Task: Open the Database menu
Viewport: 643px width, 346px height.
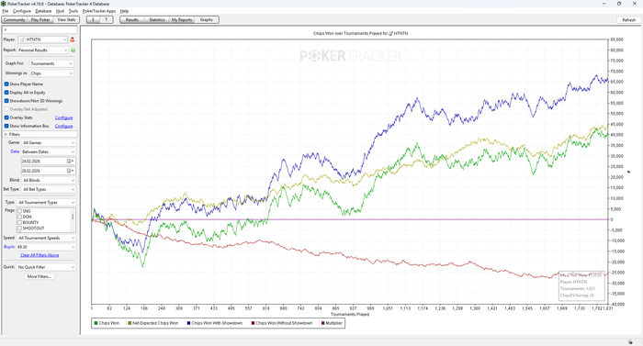Action: tap(43, 11)
